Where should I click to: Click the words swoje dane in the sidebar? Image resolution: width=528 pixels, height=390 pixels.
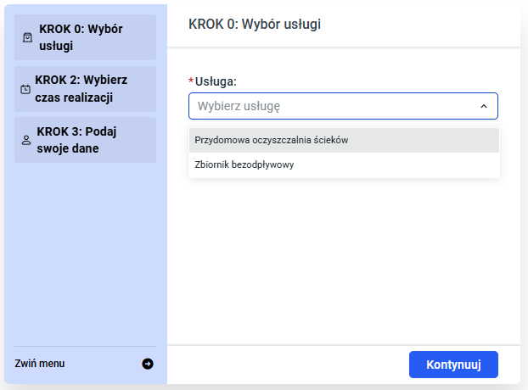click(x=67, y=149)
